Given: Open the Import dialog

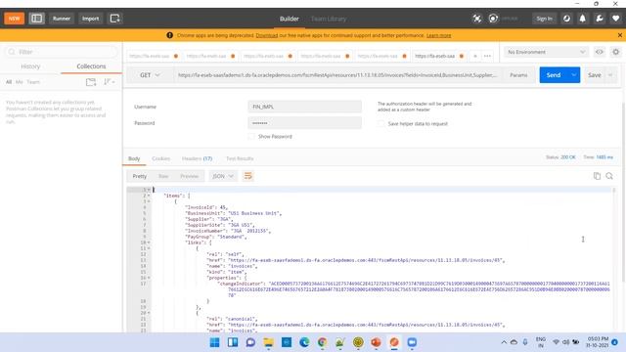Looking at the screenshot, I should pyautogui.click(x=91, y=19).
